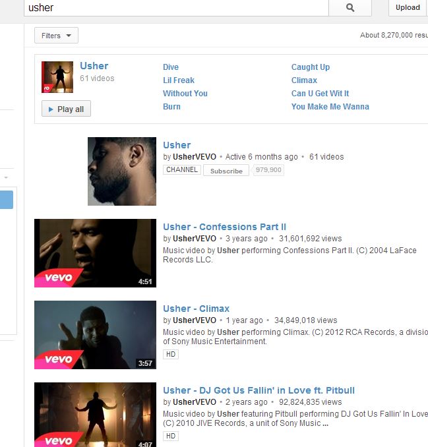Open the Usher - Climax title link
428x447 pixels.
196,309
